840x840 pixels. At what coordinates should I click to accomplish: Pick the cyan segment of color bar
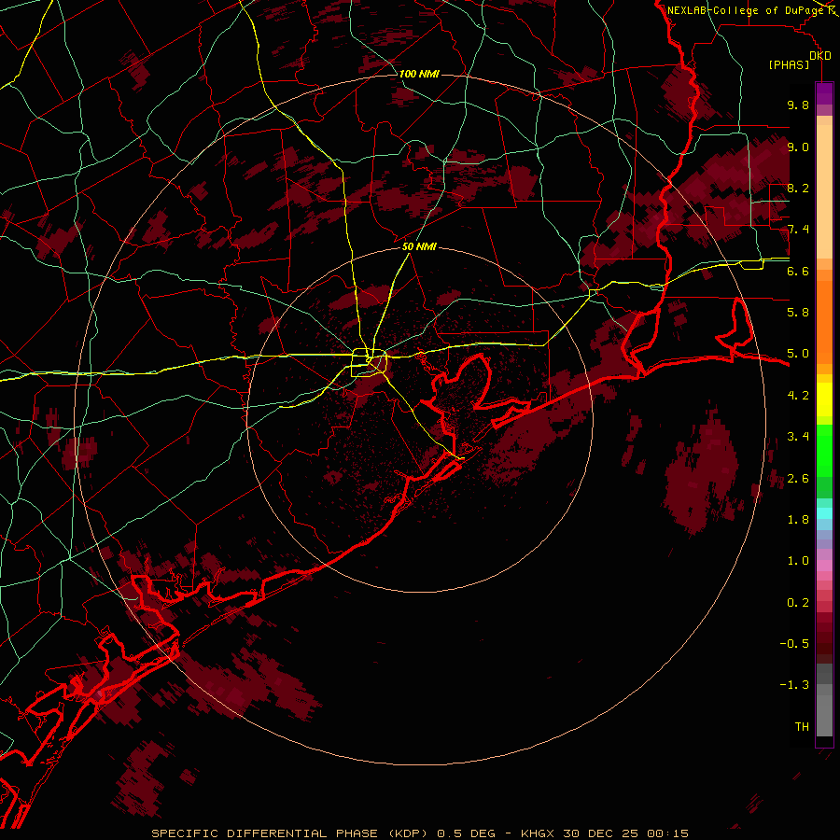tap(824, 513)
